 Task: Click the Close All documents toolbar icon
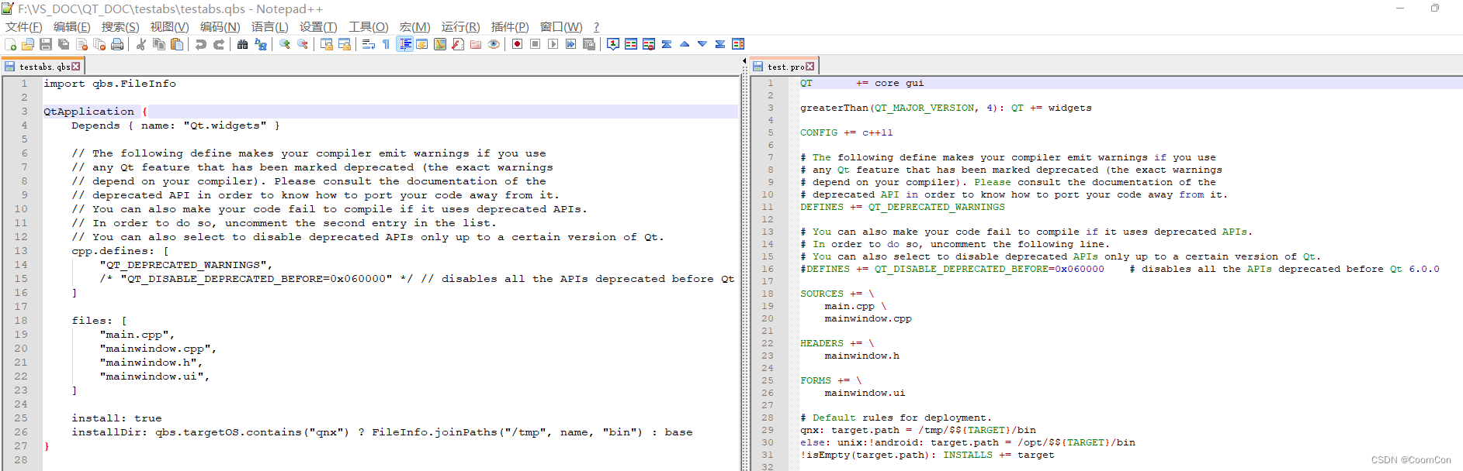pos(99,44)
